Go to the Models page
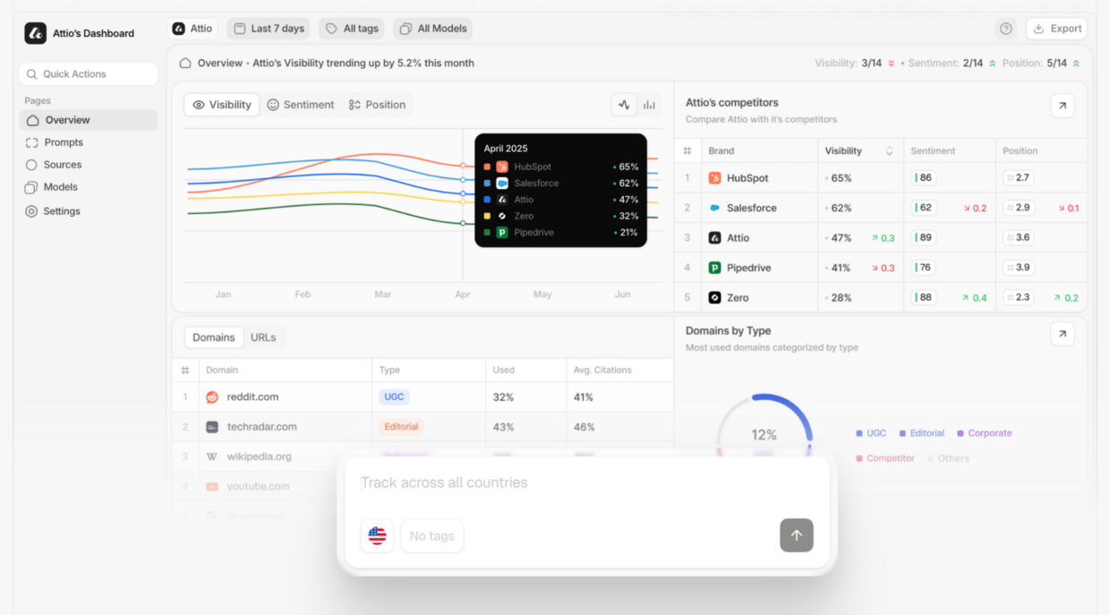The image size is (1110, 615). point(60,187)
